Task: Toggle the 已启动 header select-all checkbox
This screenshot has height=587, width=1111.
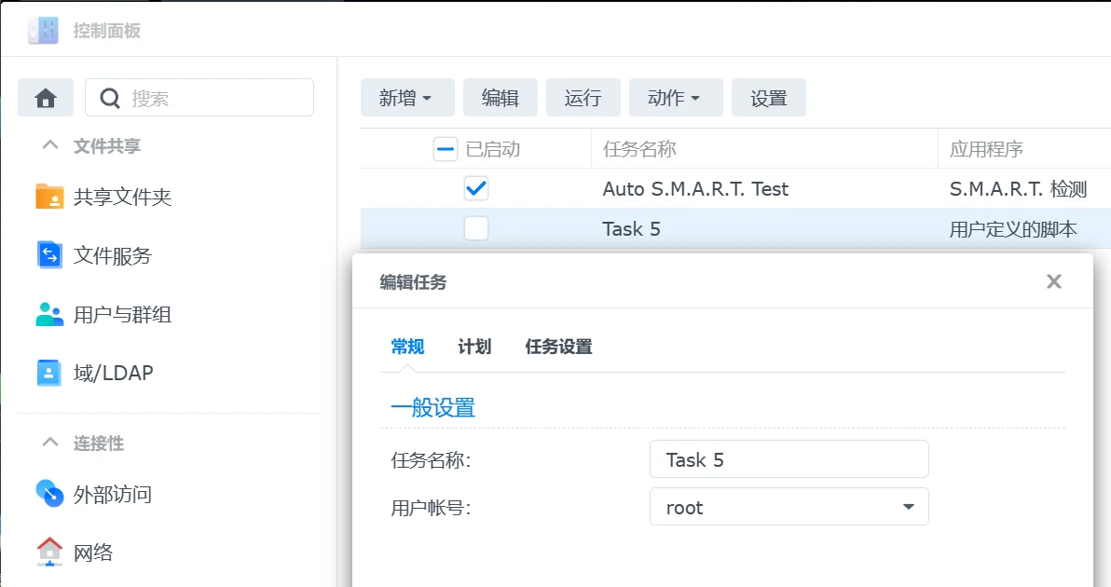Action: click(445, 149)
